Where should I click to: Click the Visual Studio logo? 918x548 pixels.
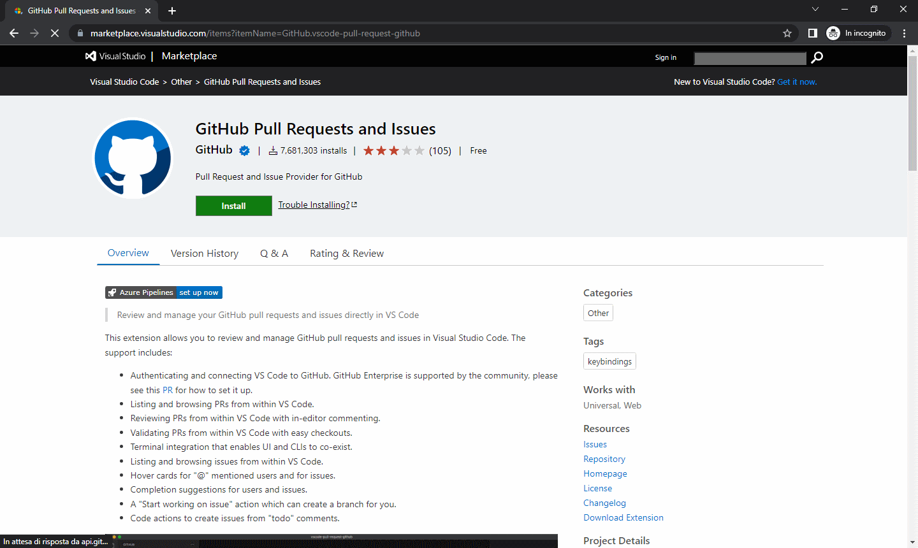pyautogui.click(x=115, y=56)
